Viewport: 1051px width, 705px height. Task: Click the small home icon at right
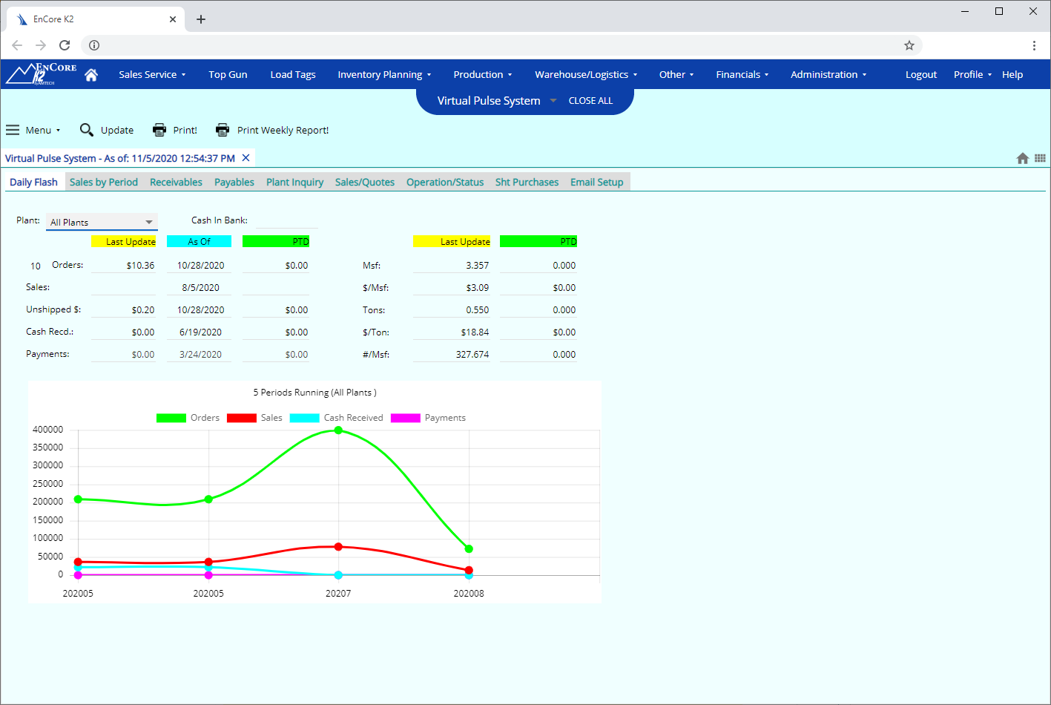[1022, 158]
